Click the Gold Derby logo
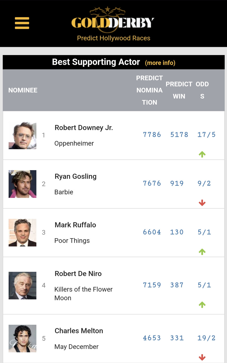Screen dimensions: 227x363 [112, 21]
